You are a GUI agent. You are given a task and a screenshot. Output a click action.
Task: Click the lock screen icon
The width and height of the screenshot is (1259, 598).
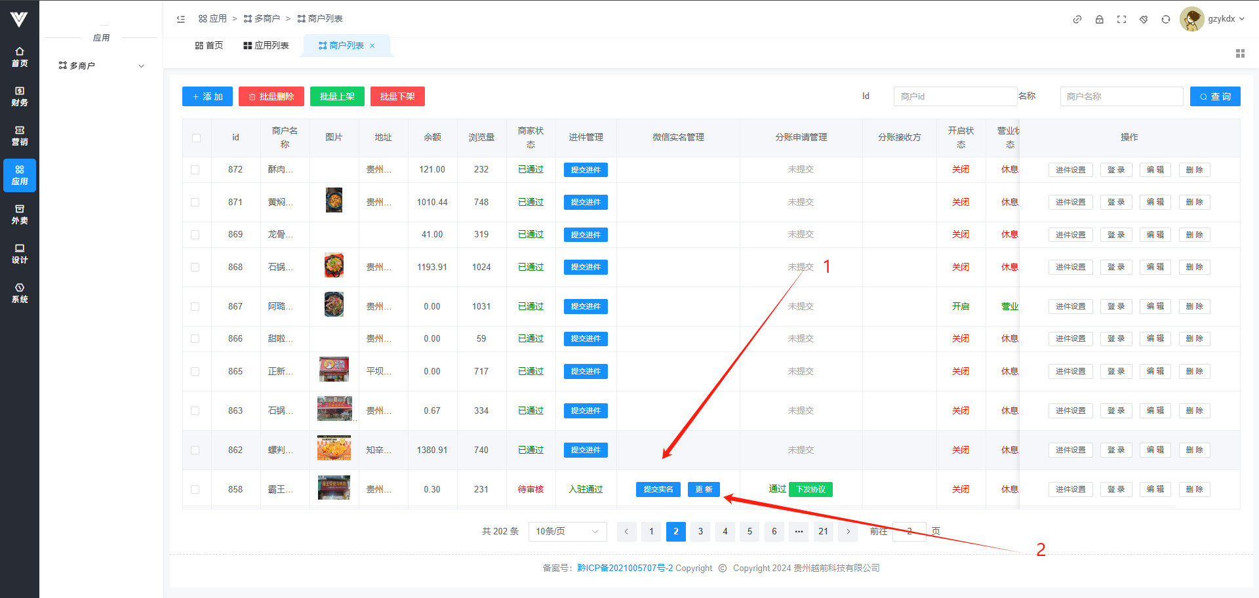(x=1099, y=20)
